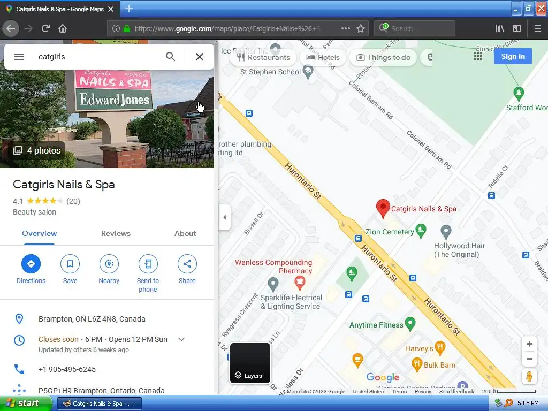This screenshot has width=548, height=411.
Task: Collapse the side panel arrow
Action: [224, 217]
